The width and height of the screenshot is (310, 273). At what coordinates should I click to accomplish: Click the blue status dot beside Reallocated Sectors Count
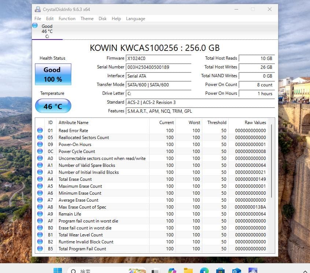click(40, 137)
